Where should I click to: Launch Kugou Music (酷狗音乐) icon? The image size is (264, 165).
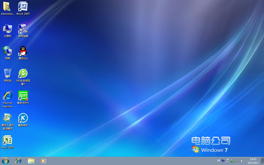coord(23,118)
